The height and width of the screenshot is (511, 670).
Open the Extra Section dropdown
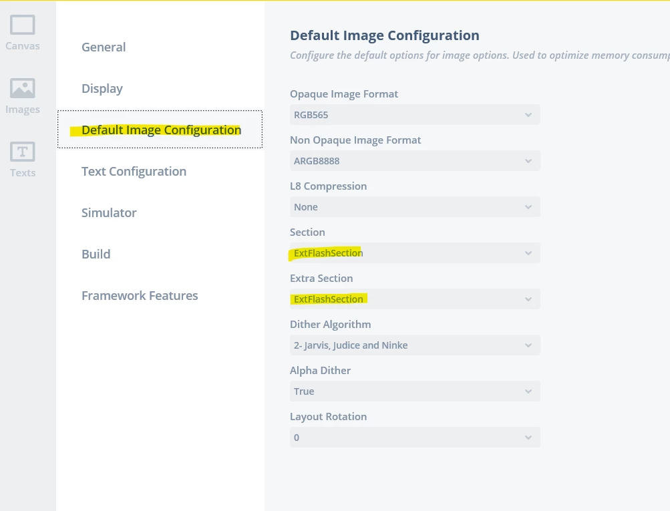pyautogui.click(x=415, y=299)
